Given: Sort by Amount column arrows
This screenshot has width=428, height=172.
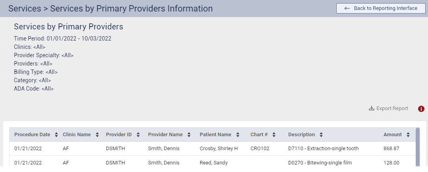Looking at the screenshot, I should (x=408, y=135).
